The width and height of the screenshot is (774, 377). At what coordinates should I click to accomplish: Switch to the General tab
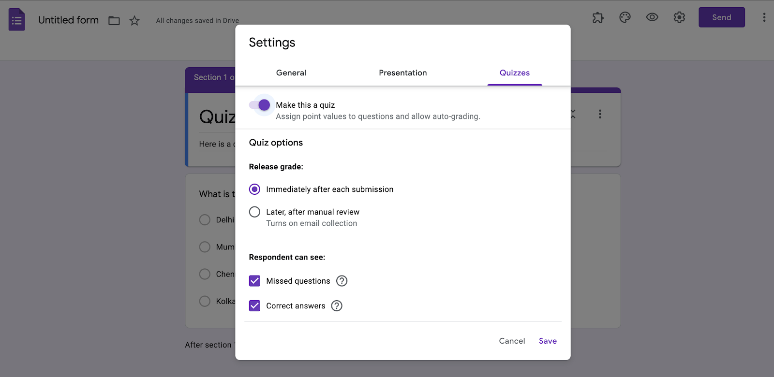pos(291,73)
